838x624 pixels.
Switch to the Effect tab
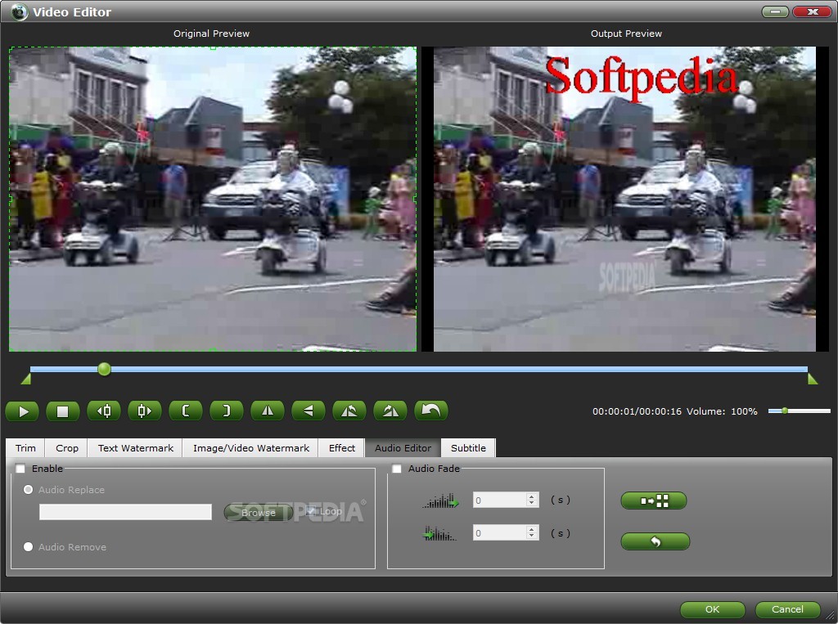tap(341, 447)
